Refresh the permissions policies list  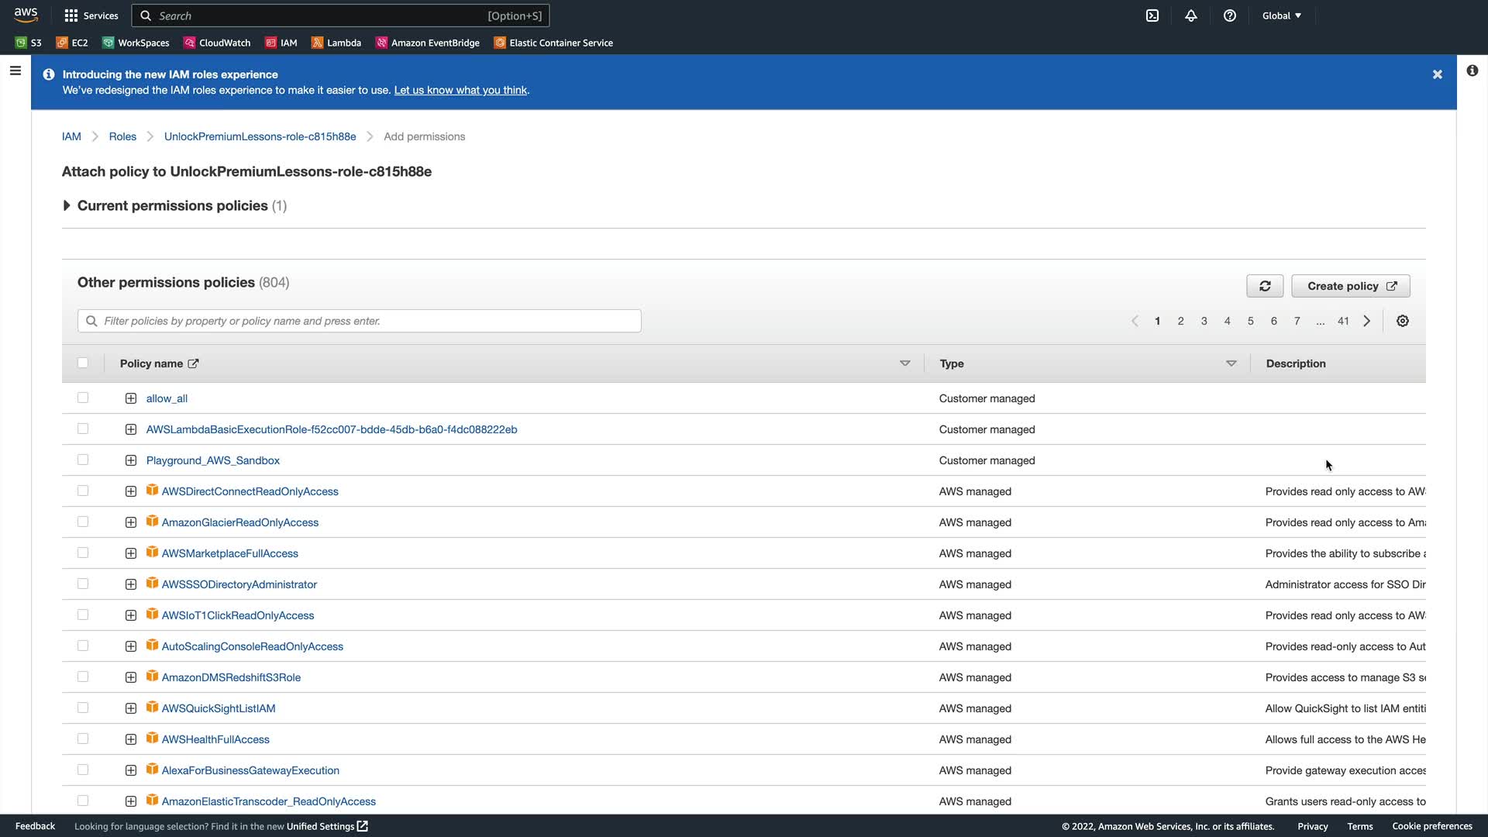pos(1265,286)
